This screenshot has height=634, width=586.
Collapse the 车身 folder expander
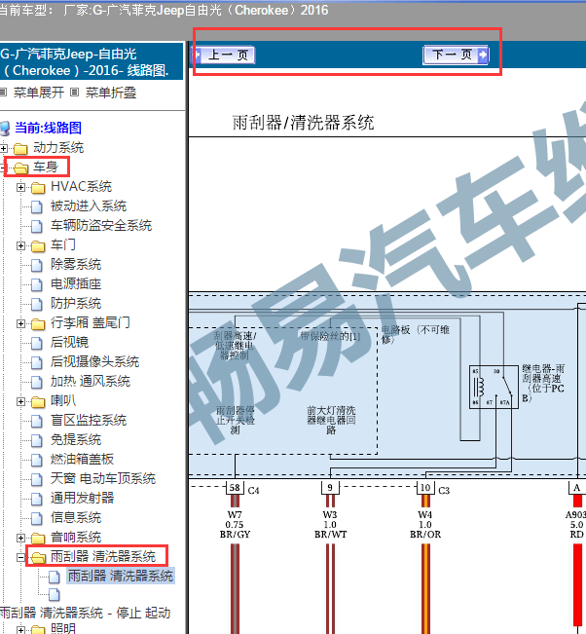(x=2, y=168)
